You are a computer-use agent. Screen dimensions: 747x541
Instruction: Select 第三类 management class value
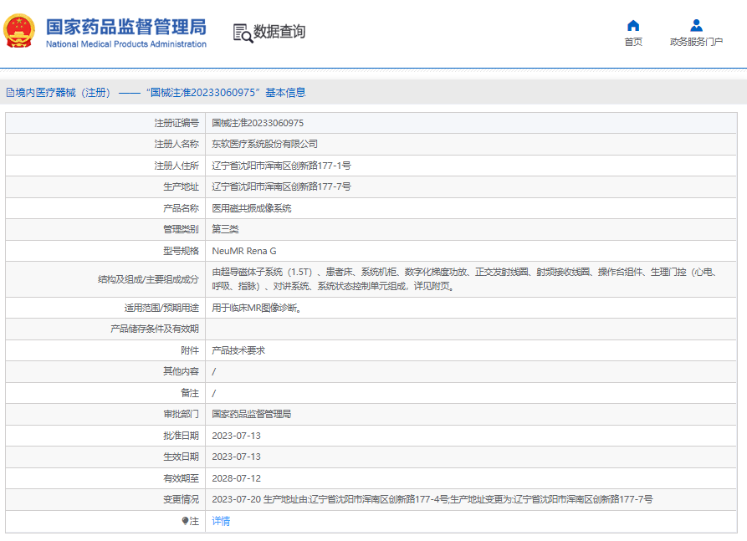[225, 229]
